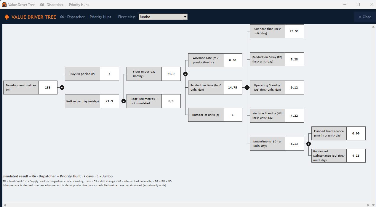Select the Development metres (m) node label
376x207 pixels.
coord(21,87)
